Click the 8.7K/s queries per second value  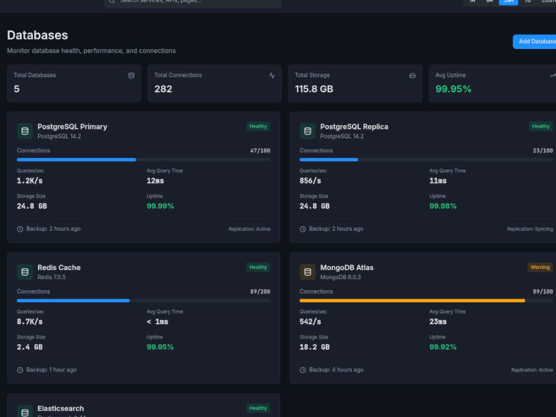(30, 321)
